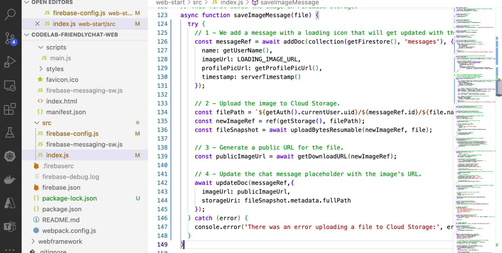Click the symbol cube icon before saveImageMessage breadcrumb
The width and height of the screenshot is (502, 253).
[x=255, y=3]
